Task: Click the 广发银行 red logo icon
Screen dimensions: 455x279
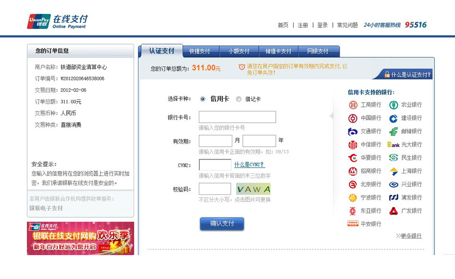Action: [x=394, y=211]
